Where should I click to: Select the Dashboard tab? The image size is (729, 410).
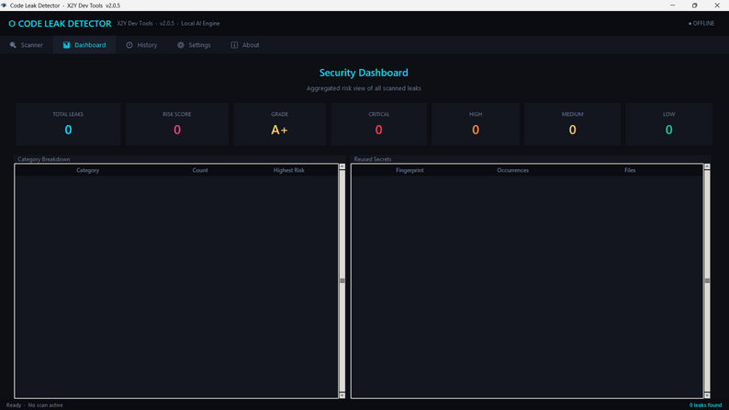click(x=84, y=45)
